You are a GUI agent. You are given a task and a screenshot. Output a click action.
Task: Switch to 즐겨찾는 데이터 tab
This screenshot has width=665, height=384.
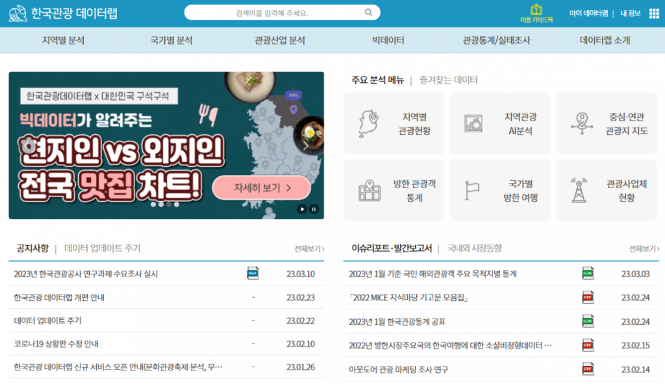[x=448, y=80]
